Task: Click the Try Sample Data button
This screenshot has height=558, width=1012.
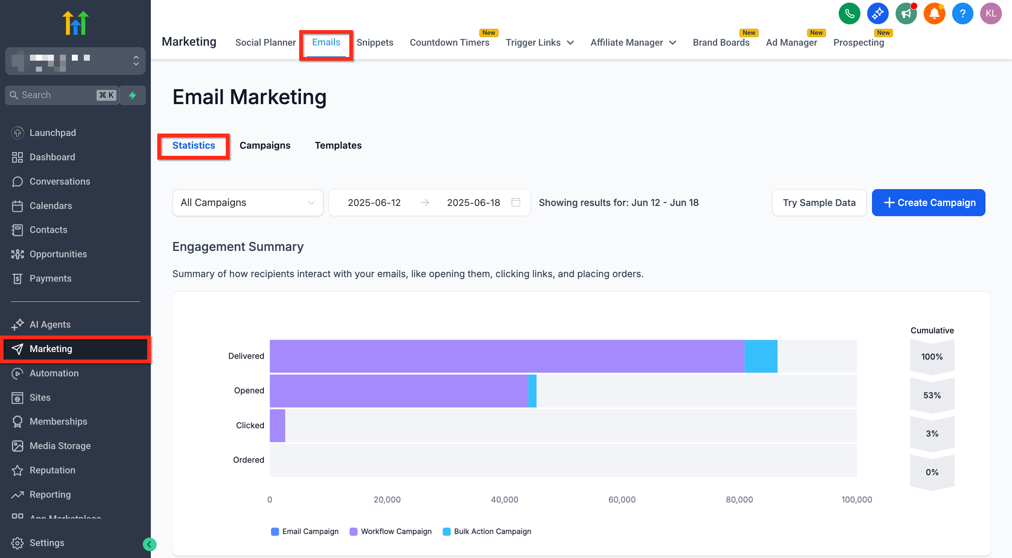Action: (819, 203)
